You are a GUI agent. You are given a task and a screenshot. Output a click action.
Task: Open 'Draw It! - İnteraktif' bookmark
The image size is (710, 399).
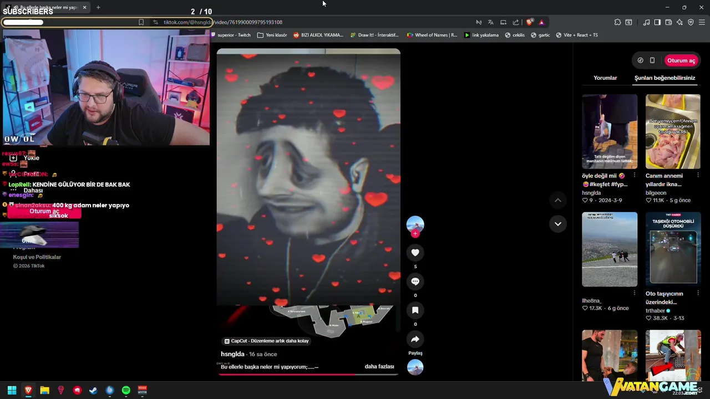tap(374, 35)
